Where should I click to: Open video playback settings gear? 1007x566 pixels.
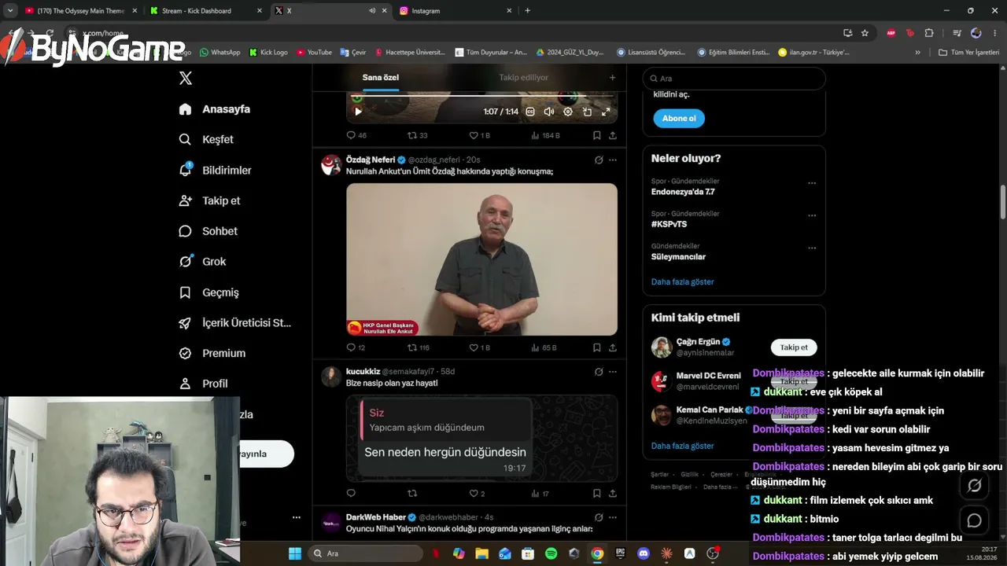tap(568, 112)
